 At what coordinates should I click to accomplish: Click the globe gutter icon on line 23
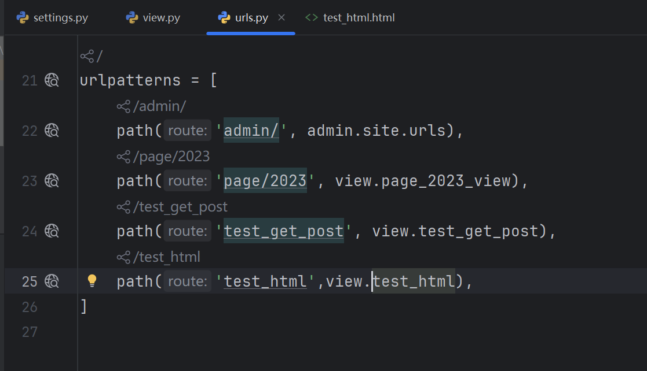coord(52,181)
